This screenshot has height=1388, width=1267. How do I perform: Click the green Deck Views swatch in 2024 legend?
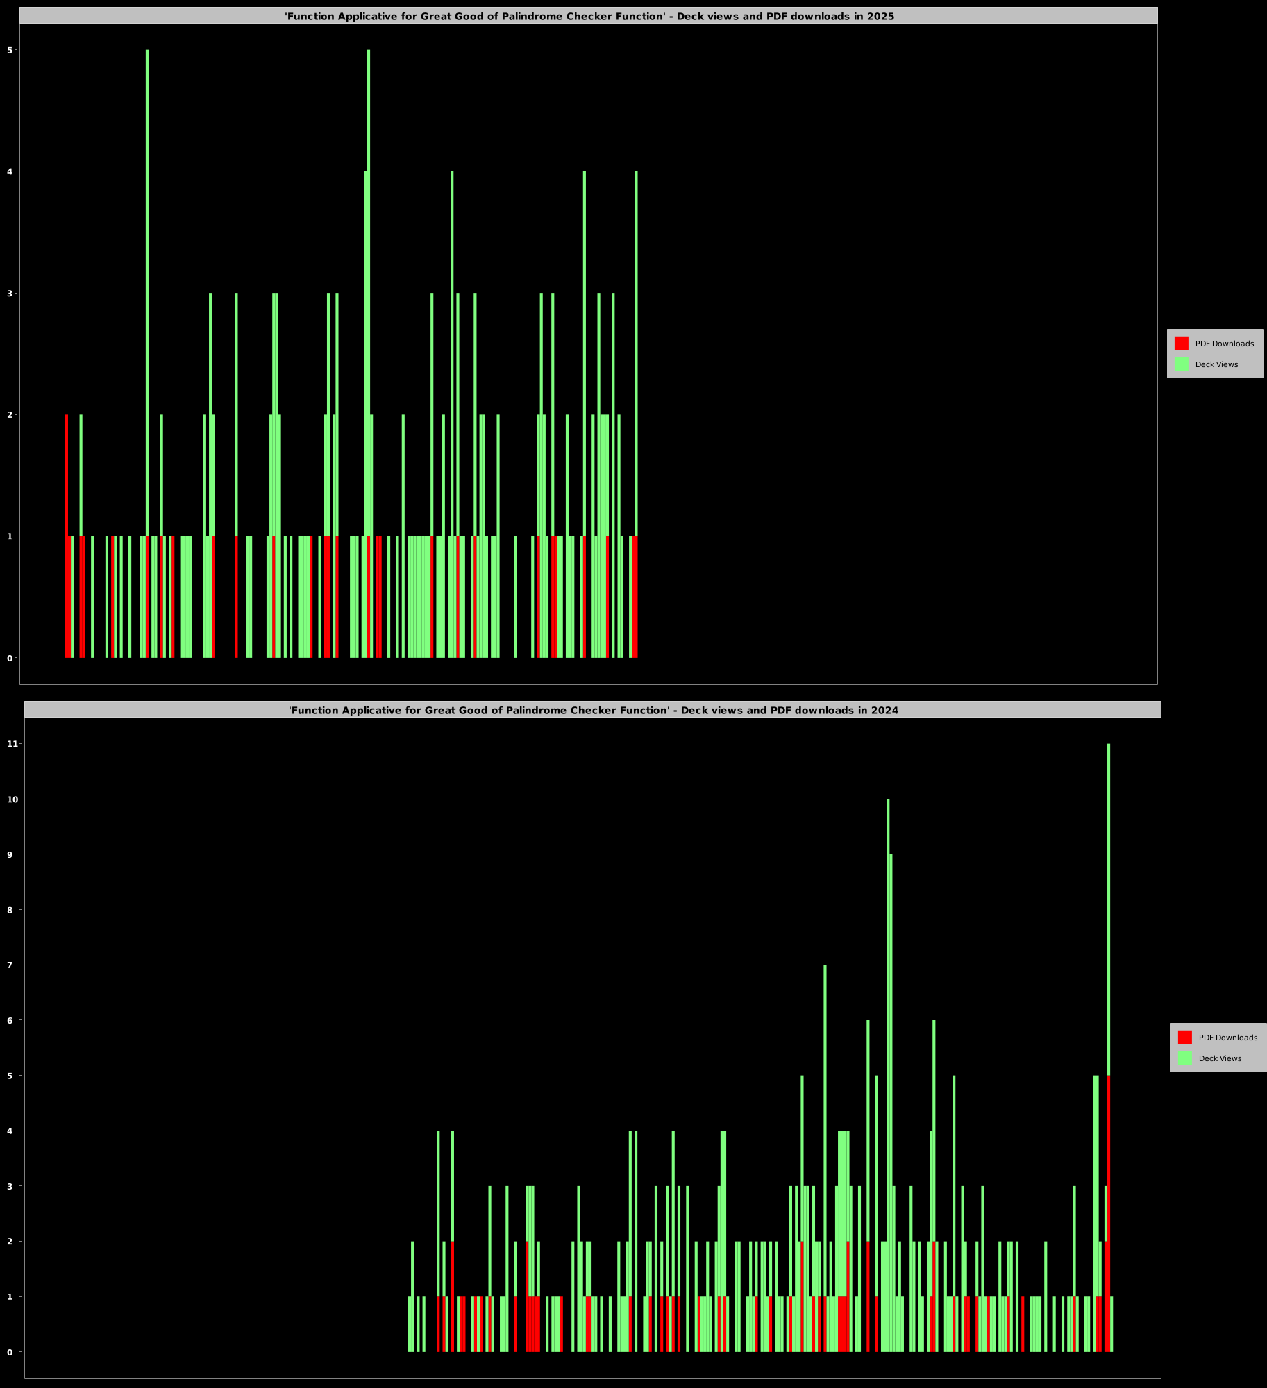1184,1058
